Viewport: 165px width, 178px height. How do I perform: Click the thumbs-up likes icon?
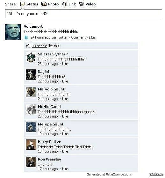tap(28, 46)
